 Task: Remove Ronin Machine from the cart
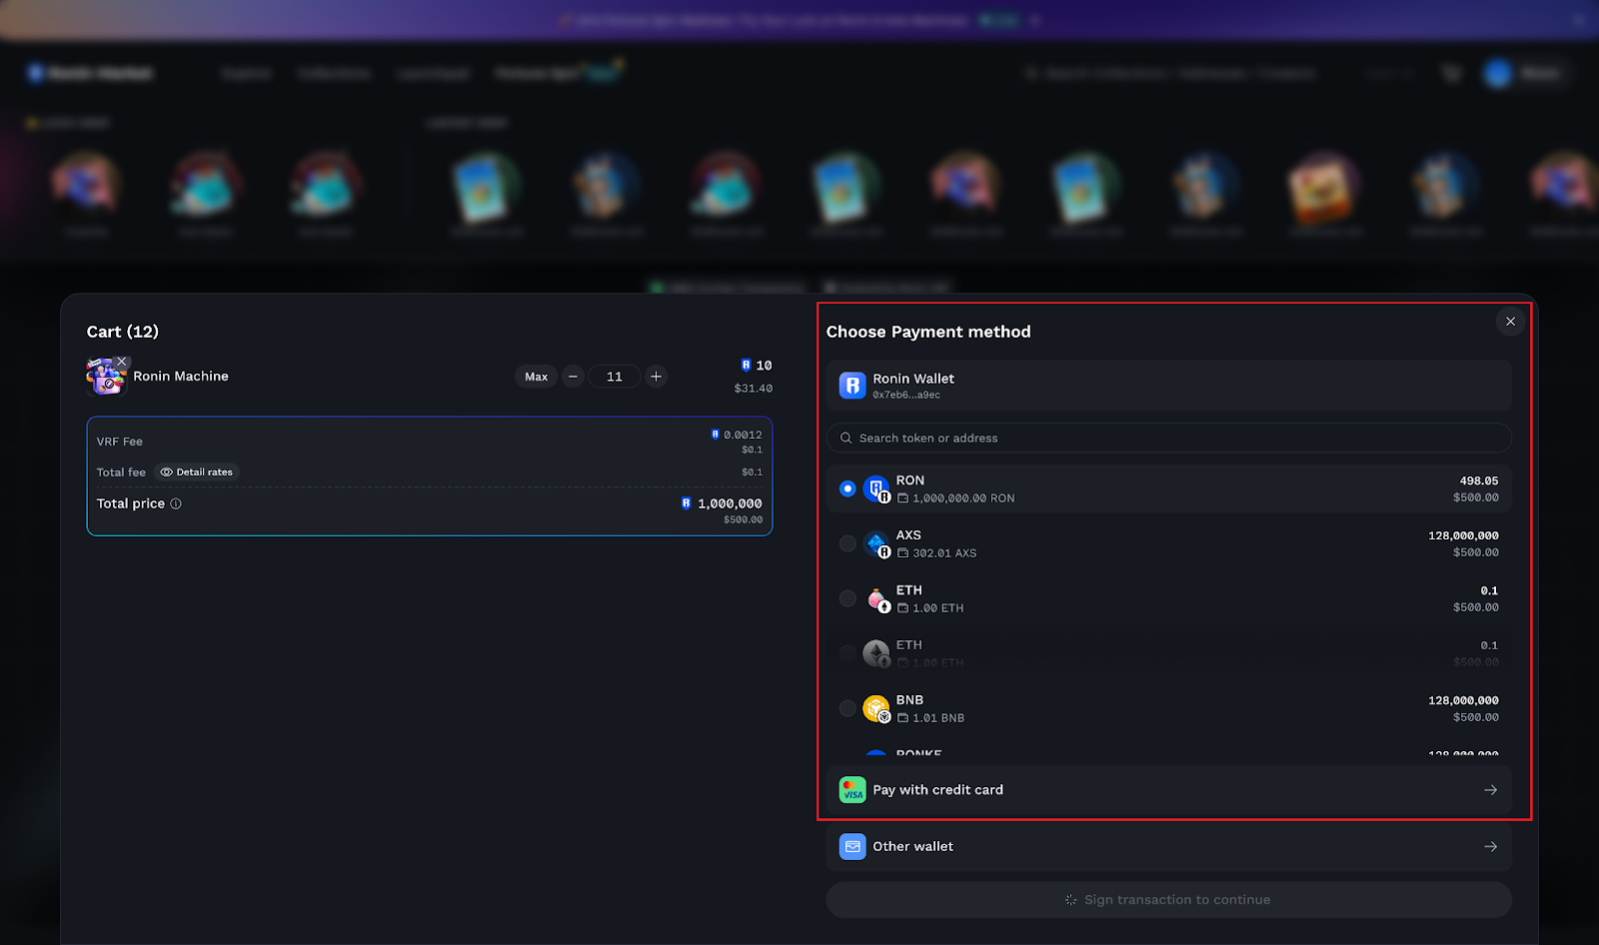[x=121, y=362]
